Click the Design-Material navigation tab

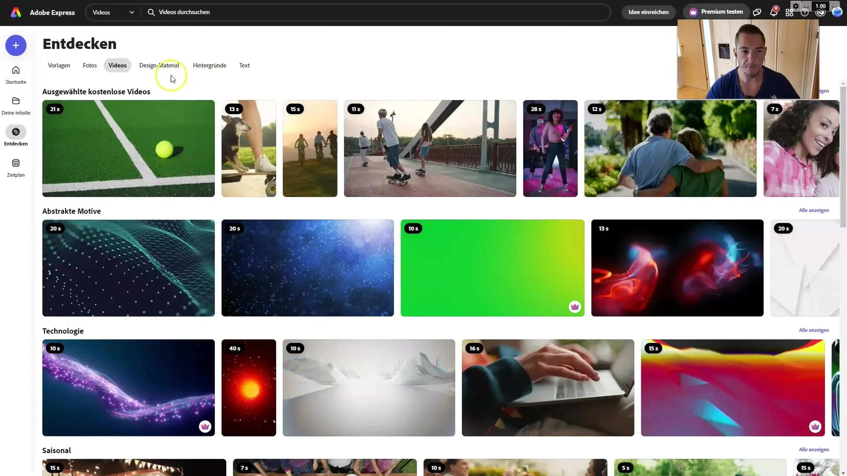pos(159,65)
